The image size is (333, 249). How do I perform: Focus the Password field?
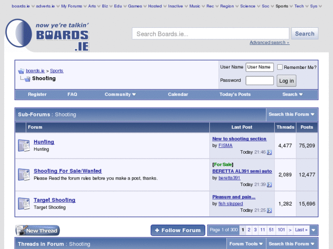click(260, 80)
